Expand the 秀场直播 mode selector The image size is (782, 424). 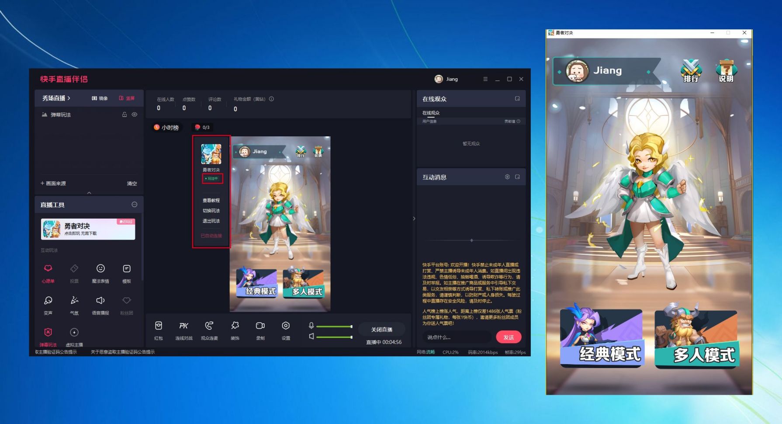click(x=56, y=98)
